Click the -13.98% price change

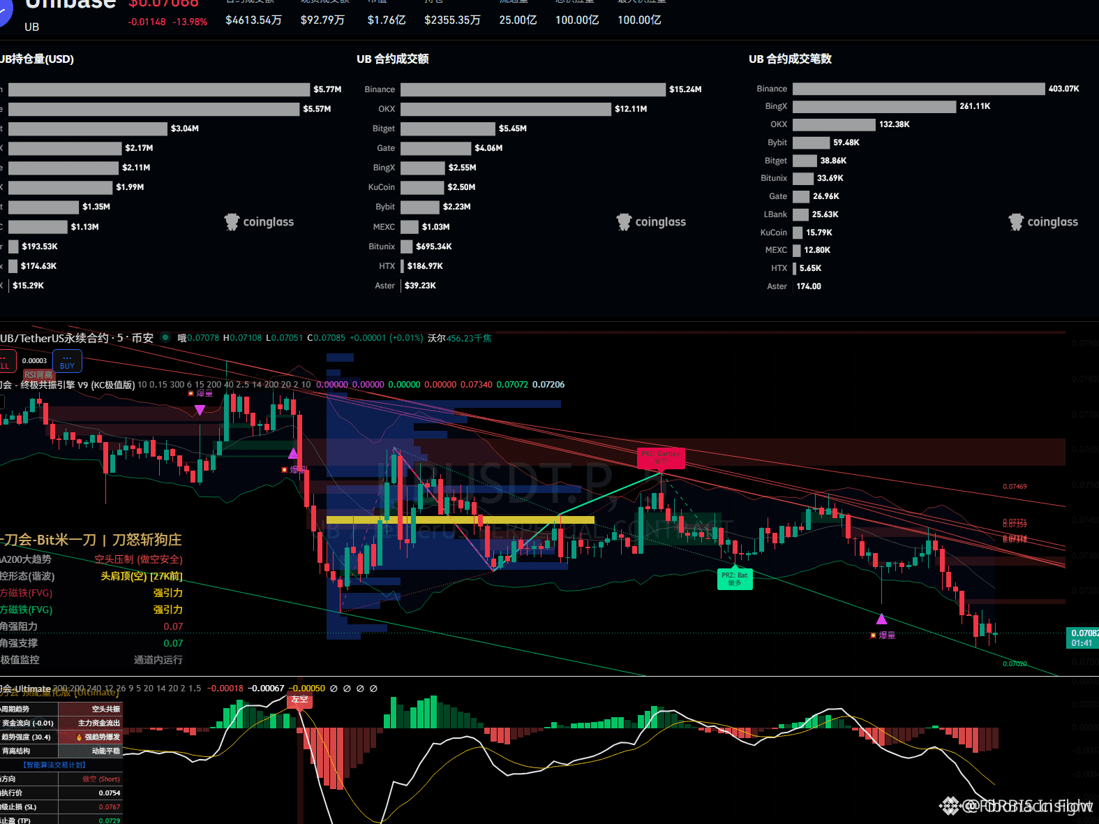[191, 22]
